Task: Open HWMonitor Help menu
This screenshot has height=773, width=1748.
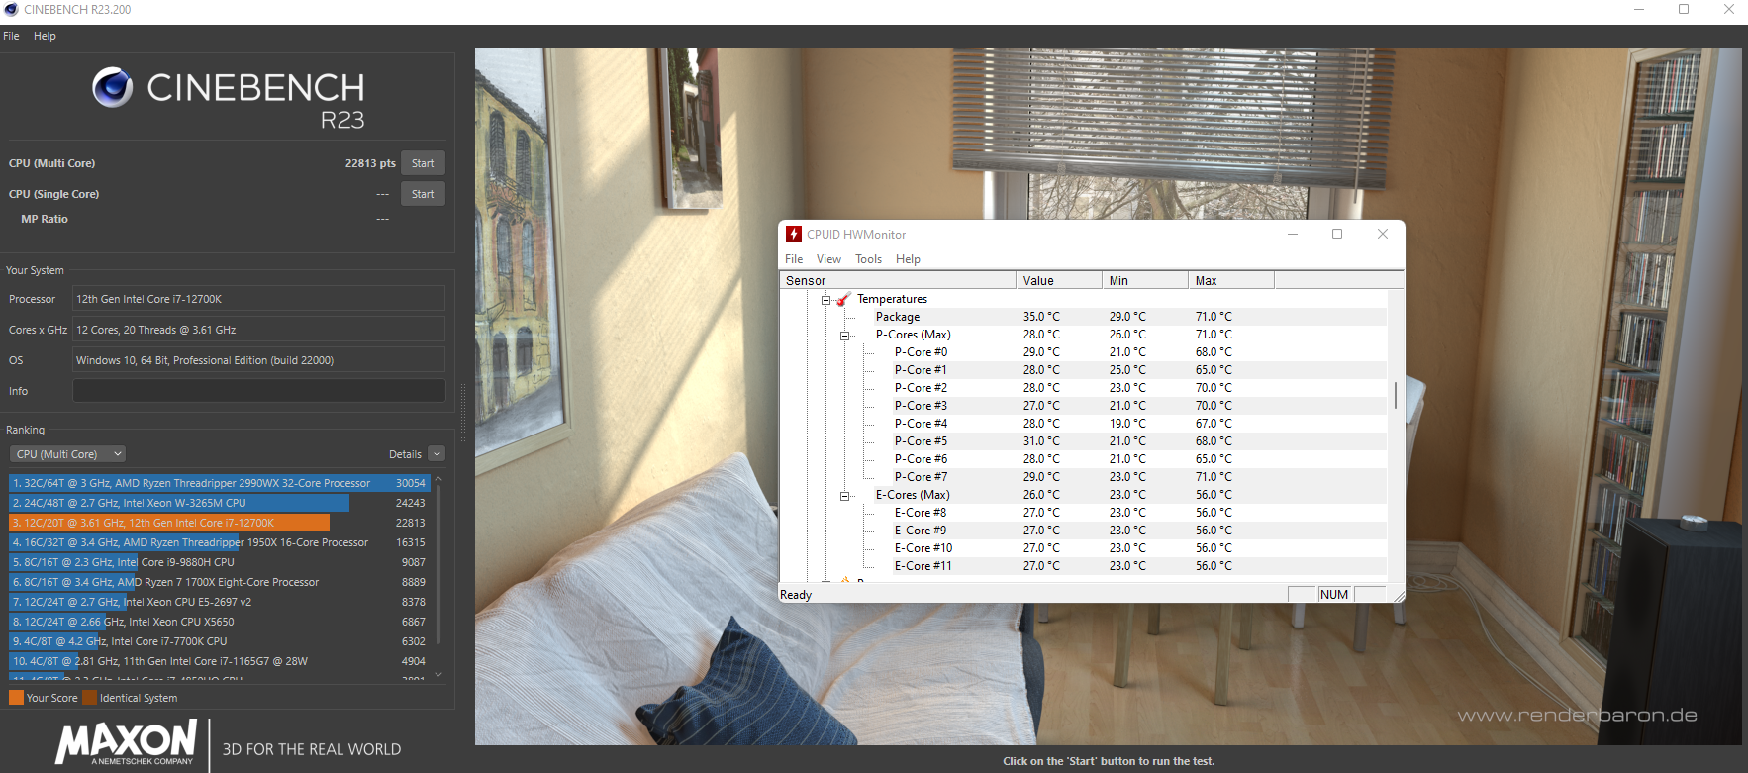Action: point(908,259)
